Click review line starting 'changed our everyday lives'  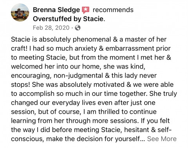[83, 103]
